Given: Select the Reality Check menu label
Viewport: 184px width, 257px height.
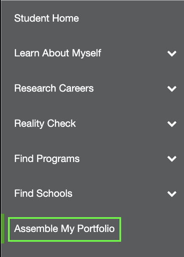Looking at the screenshot, I should (x=45, y=123).
